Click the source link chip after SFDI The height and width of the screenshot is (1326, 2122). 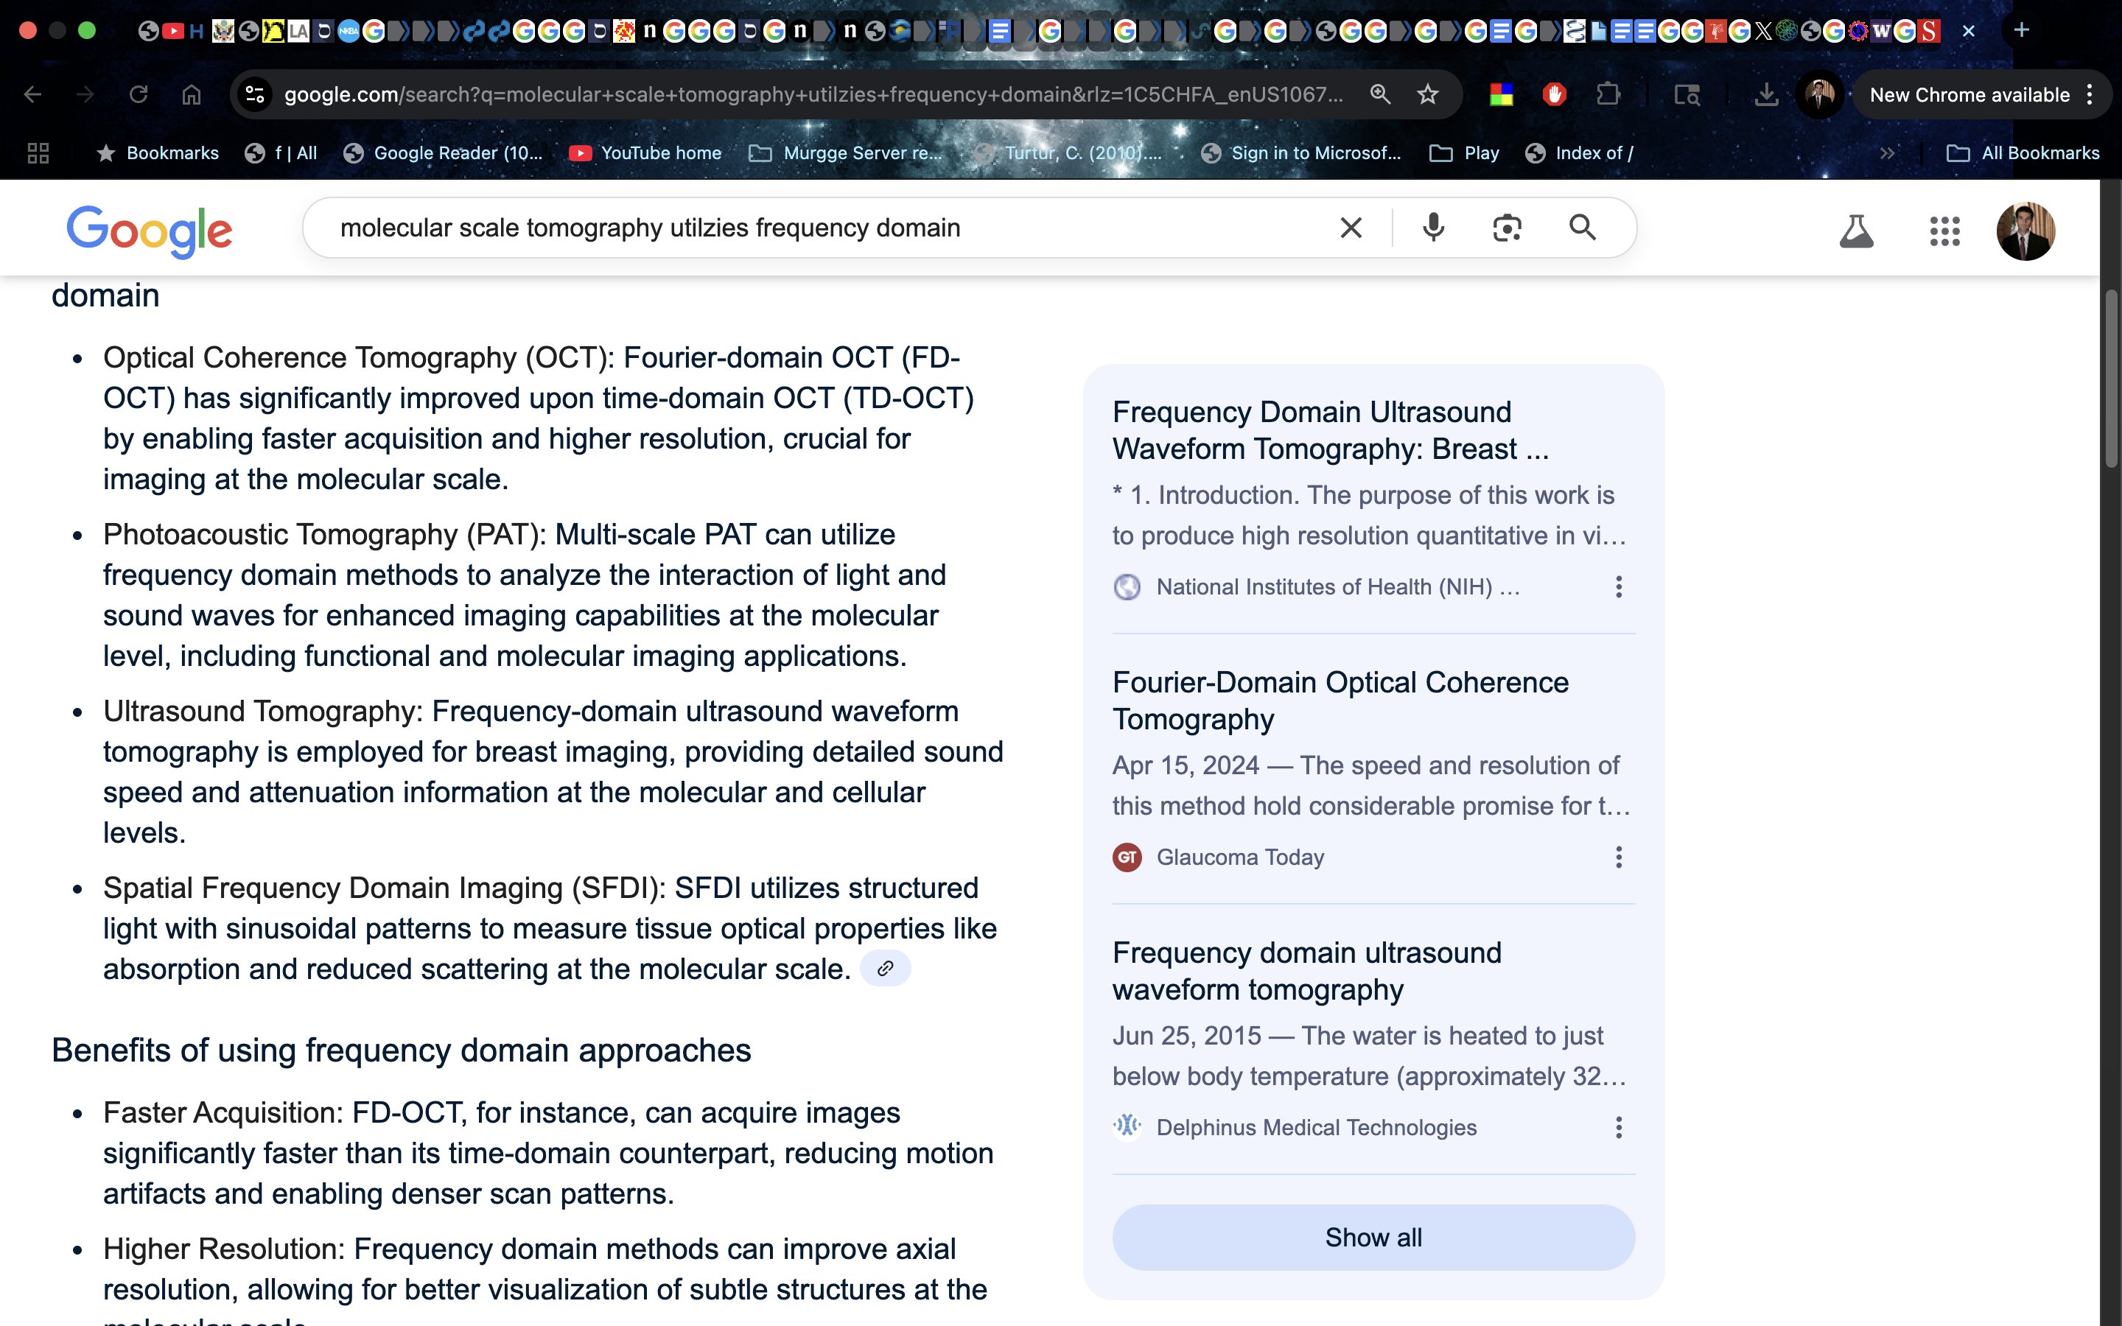tap(885, 969)
